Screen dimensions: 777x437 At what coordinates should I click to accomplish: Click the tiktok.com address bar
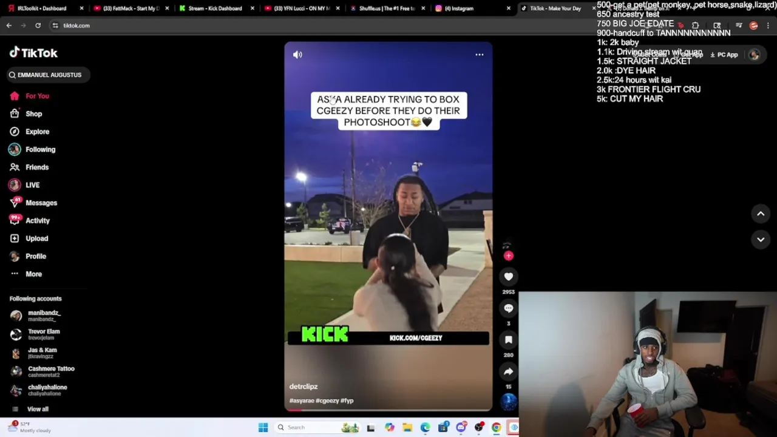pos(340,25)
